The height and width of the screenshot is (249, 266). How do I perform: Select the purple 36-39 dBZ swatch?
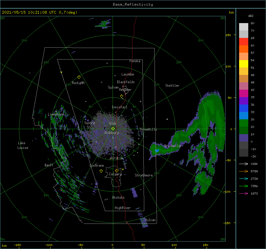pyautogui.click(x=244, y=101)
